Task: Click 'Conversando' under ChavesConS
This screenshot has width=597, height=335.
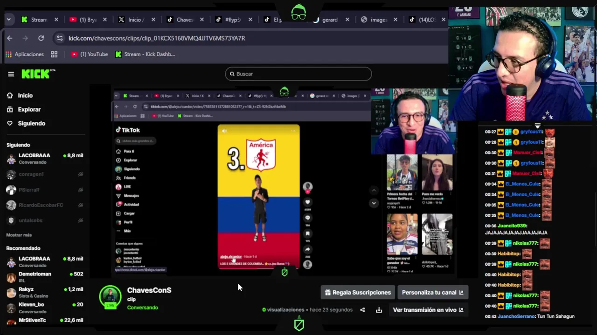Action: [142, 308]
